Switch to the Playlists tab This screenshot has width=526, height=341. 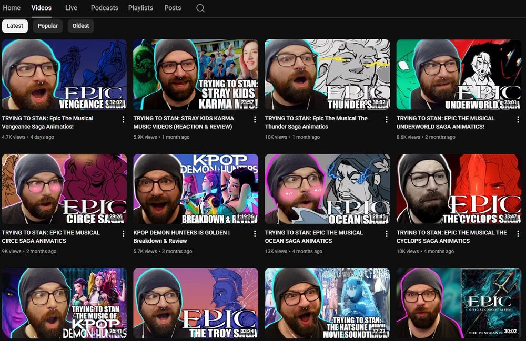tap(140, 8)
